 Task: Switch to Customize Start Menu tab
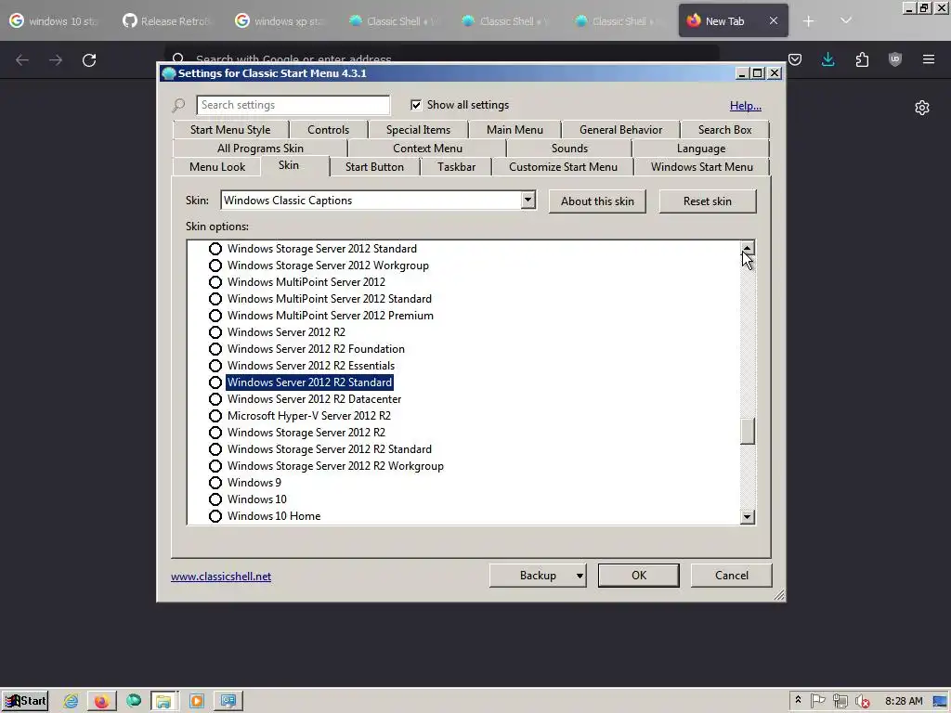point(564,167)
